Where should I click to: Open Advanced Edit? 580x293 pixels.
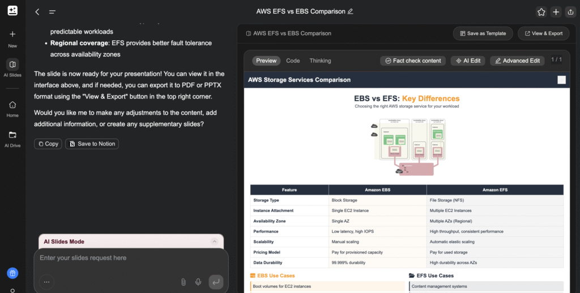[x=517, y=61]
